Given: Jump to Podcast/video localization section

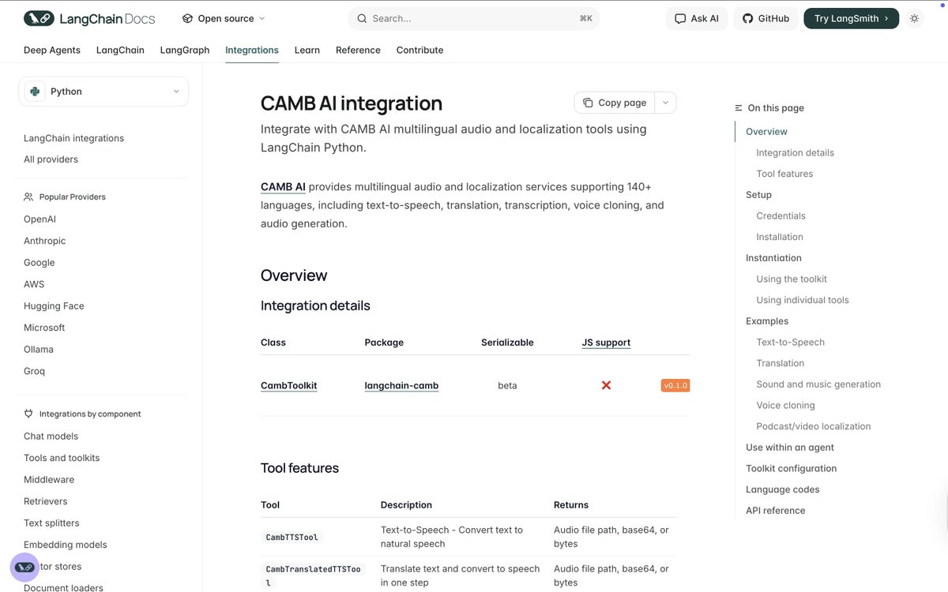Looking at the screenshot, I should (814, 426).
